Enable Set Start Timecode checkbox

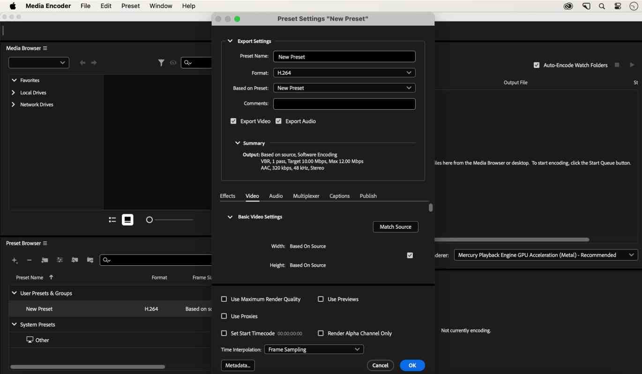coord(224,333)
